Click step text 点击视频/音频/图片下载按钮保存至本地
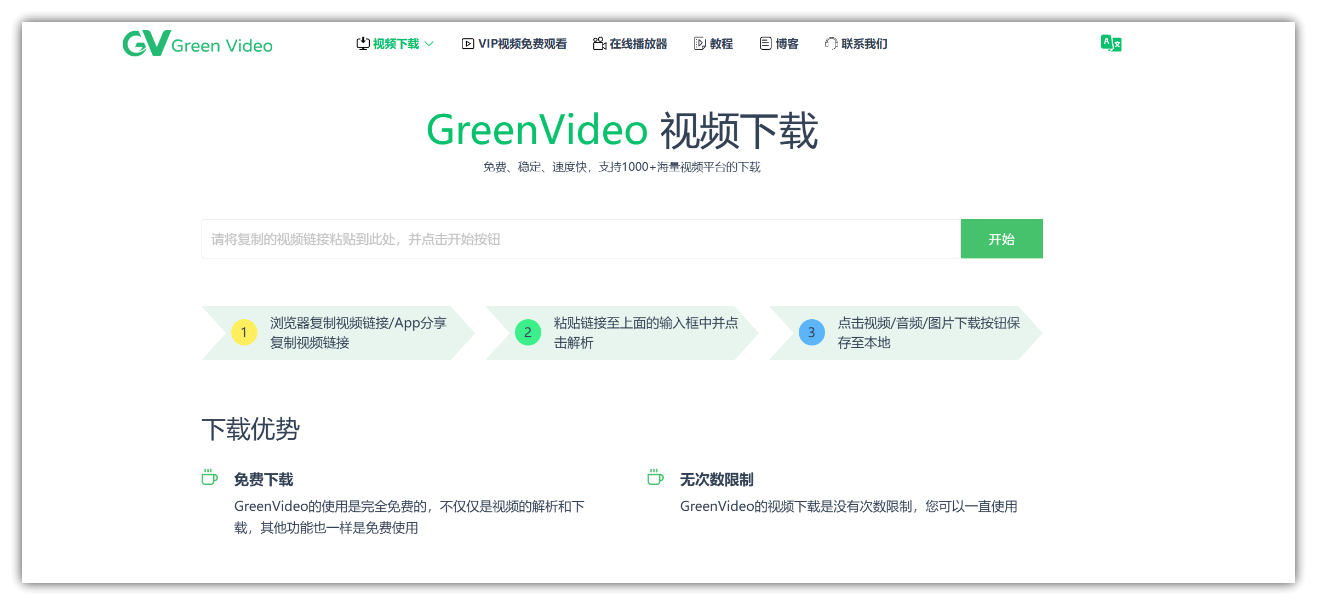Viewport: 1317px width, 605px height. pyautogui.click(x=929, y=332)
